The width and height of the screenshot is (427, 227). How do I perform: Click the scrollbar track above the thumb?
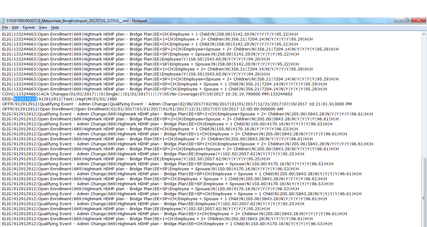click(424, 94)
